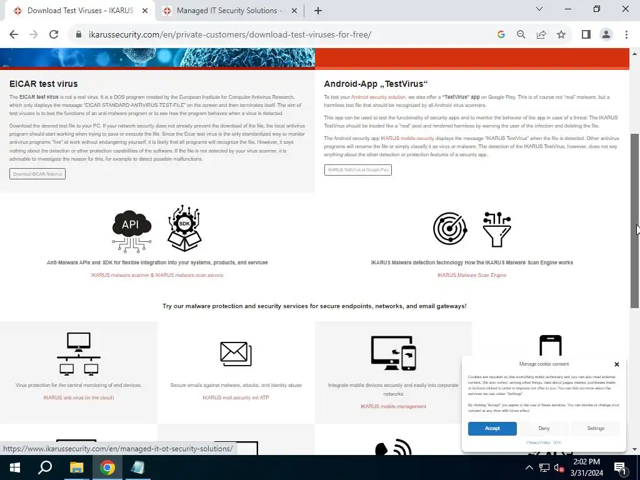Open Chrome side panel

(x=586, y=35)
